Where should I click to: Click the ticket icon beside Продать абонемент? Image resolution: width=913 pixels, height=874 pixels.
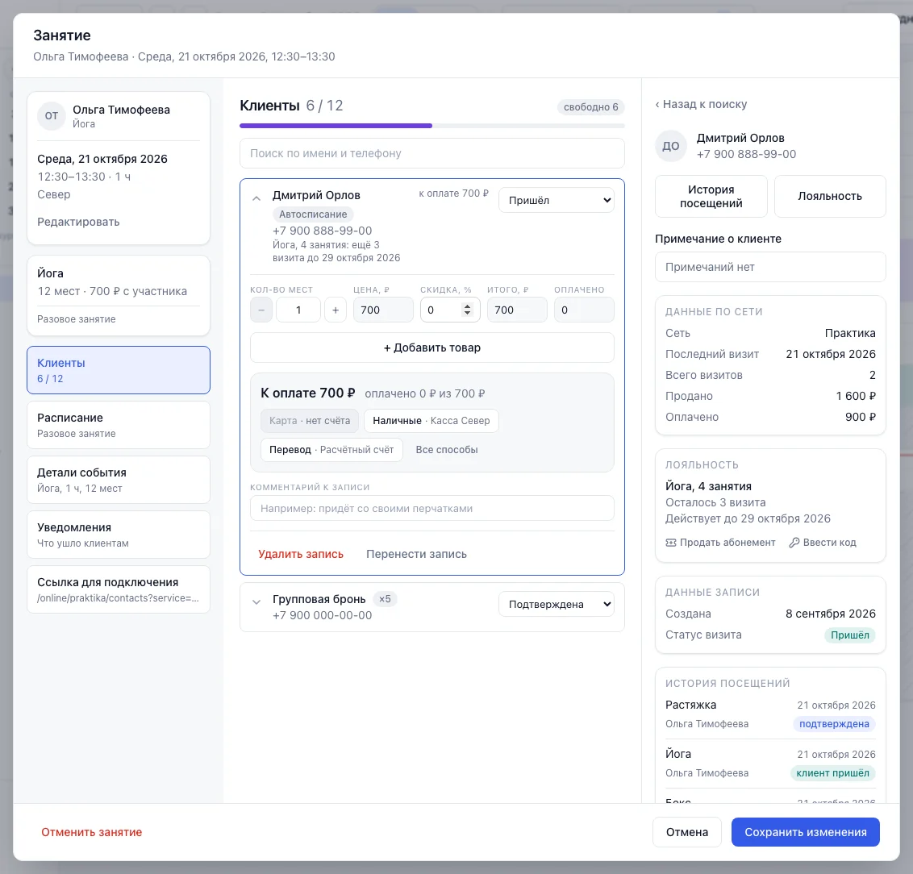click(671, 543)
